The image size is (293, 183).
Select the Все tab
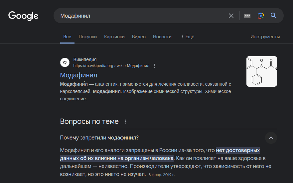tap(67, 37)
